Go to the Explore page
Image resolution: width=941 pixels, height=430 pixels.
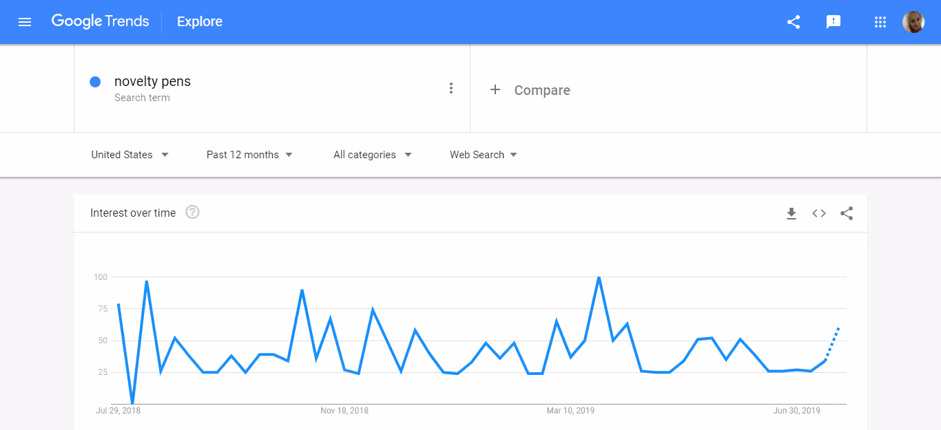(x=199, y=21)
